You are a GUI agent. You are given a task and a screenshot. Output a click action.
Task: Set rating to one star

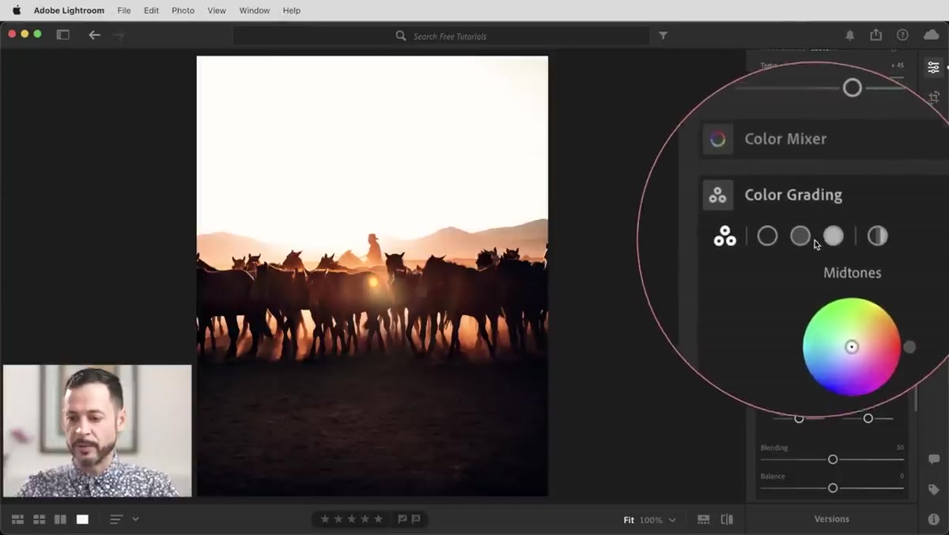(325, 519)
